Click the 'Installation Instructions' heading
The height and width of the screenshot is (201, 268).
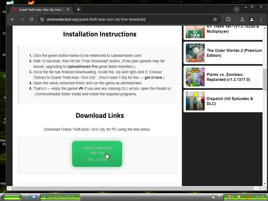click(100, 34)
